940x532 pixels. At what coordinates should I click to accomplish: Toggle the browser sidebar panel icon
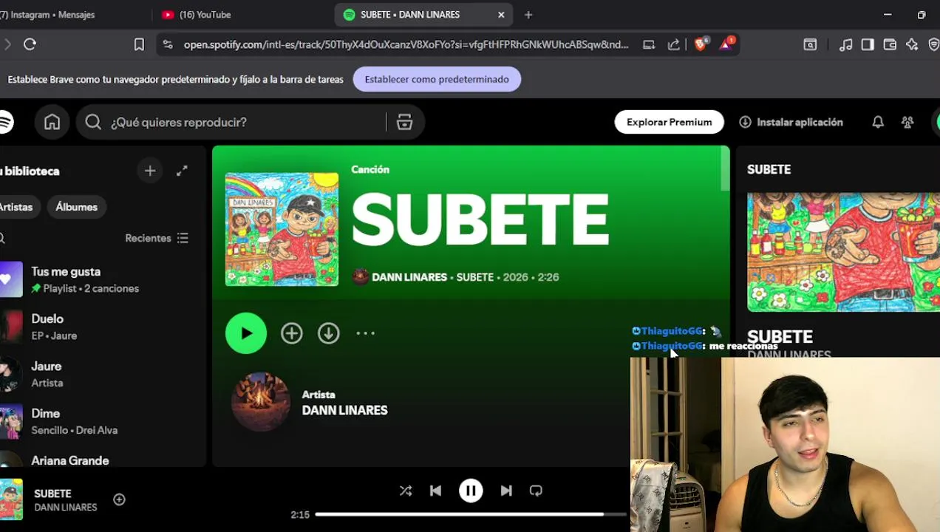868,44
